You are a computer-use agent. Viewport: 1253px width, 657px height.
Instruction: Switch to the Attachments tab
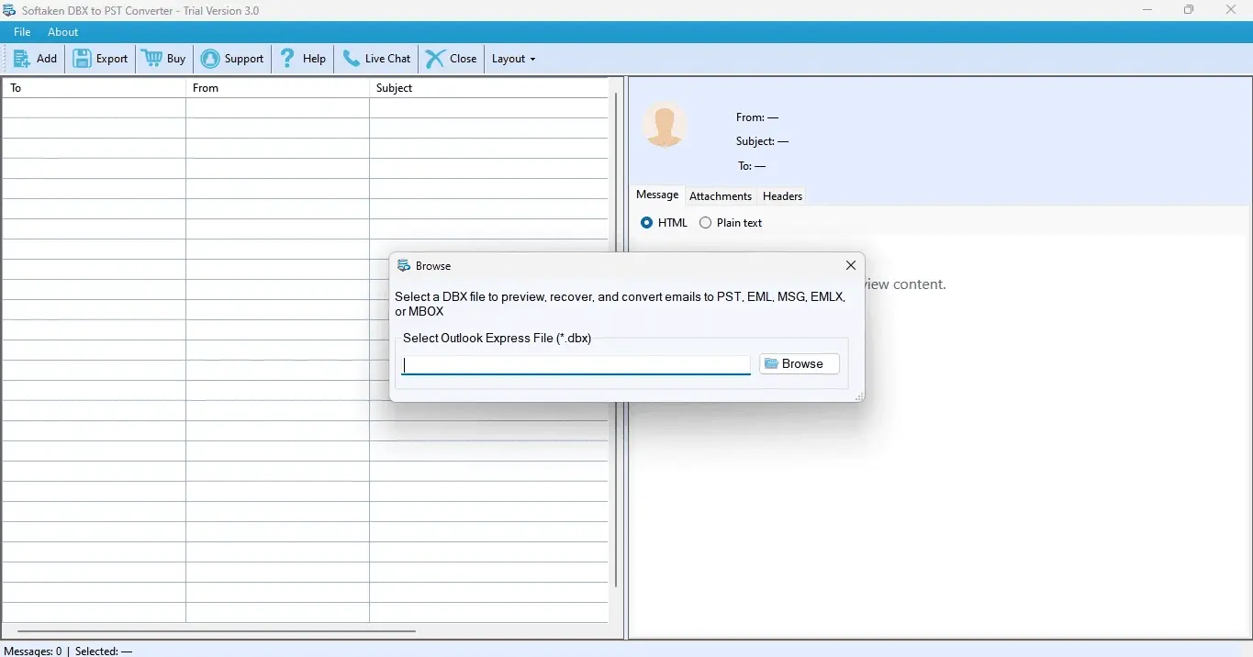(721, 196)
